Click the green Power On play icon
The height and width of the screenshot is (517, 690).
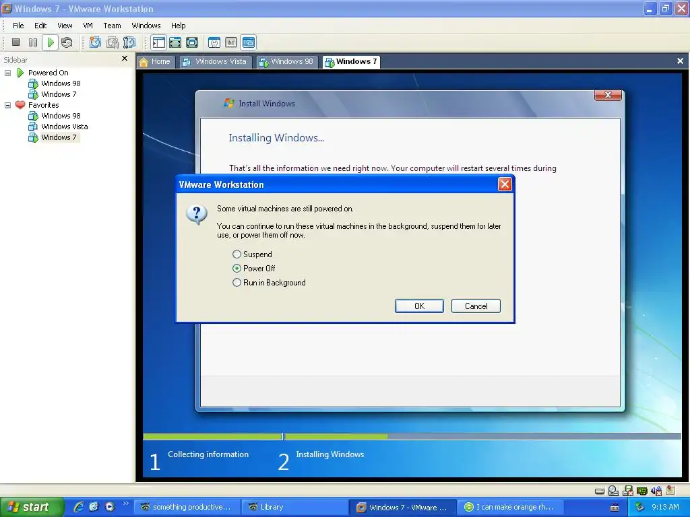50,42
